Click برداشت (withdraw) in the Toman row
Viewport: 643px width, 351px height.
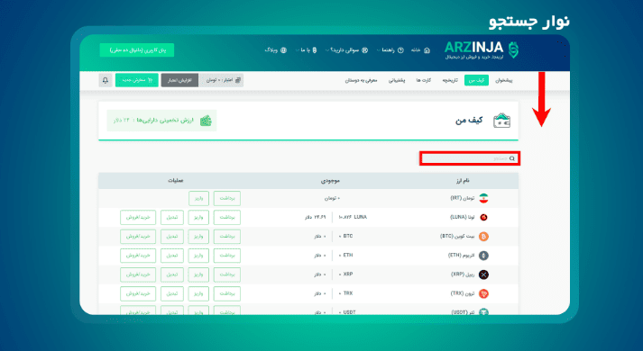[226, 198]
